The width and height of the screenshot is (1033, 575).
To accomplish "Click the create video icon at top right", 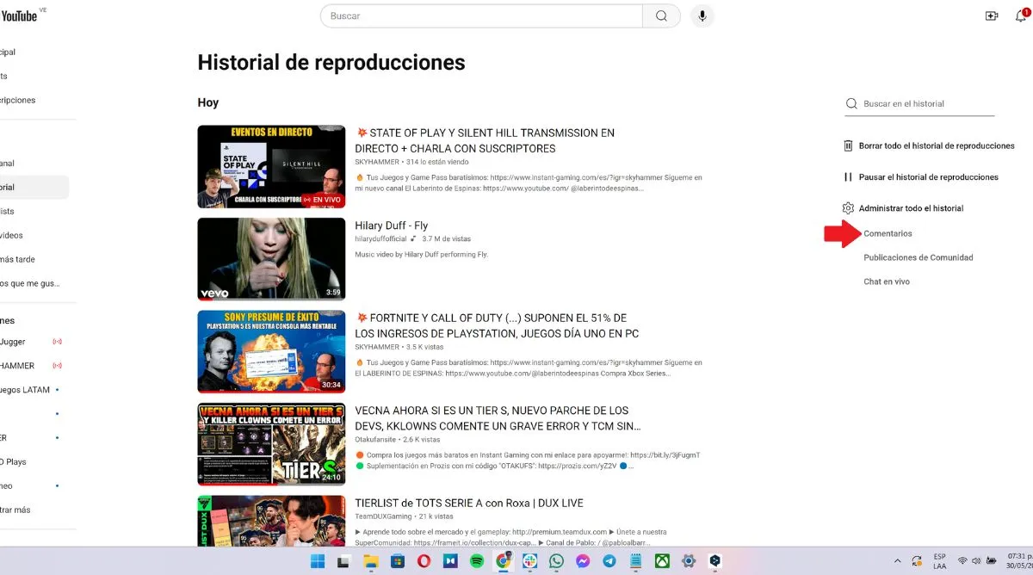I will [992, 15].
